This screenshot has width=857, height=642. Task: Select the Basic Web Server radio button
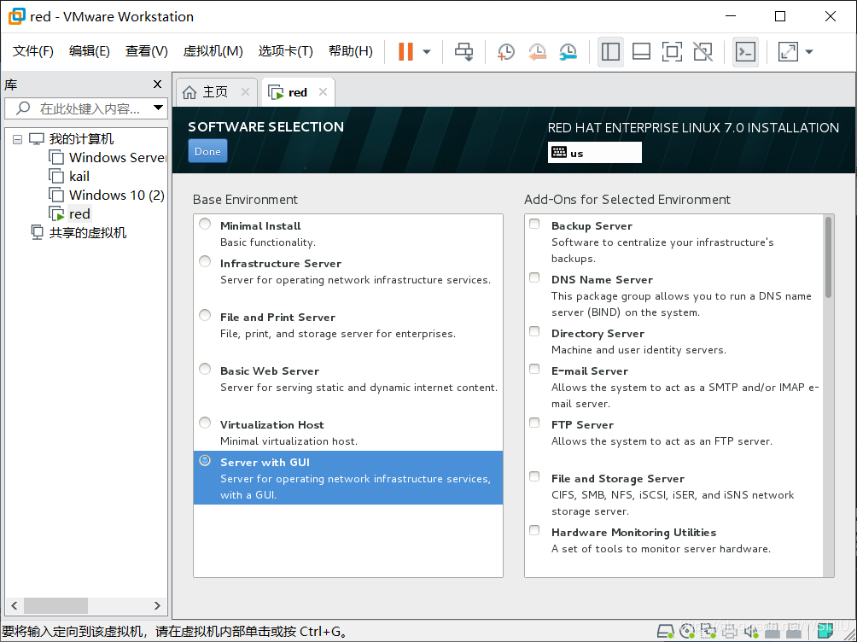[x=205, y=369]
